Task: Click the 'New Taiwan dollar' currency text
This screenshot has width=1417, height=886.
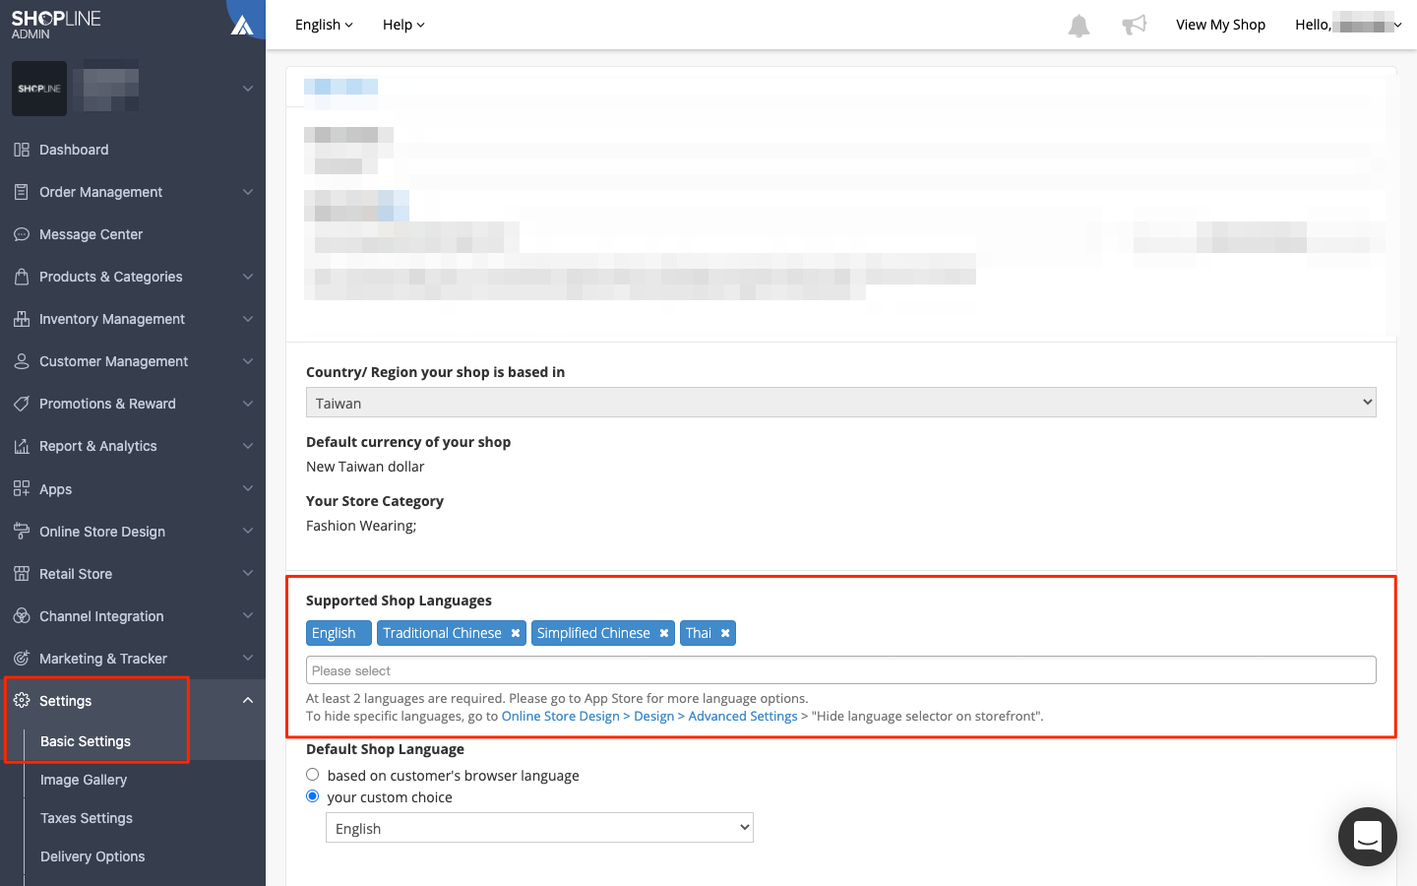Action: [x=365, y=467]
